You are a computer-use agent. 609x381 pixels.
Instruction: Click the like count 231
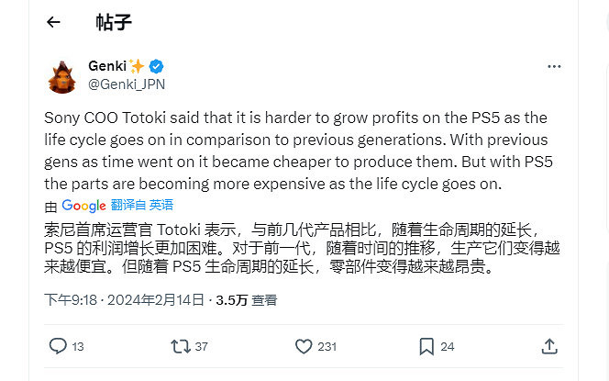click(327, 347)
